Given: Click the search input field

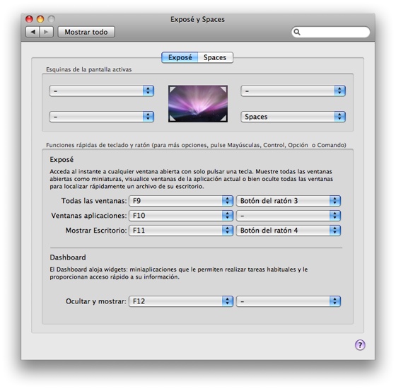Looking at the screenshot, I should [331, 32].
